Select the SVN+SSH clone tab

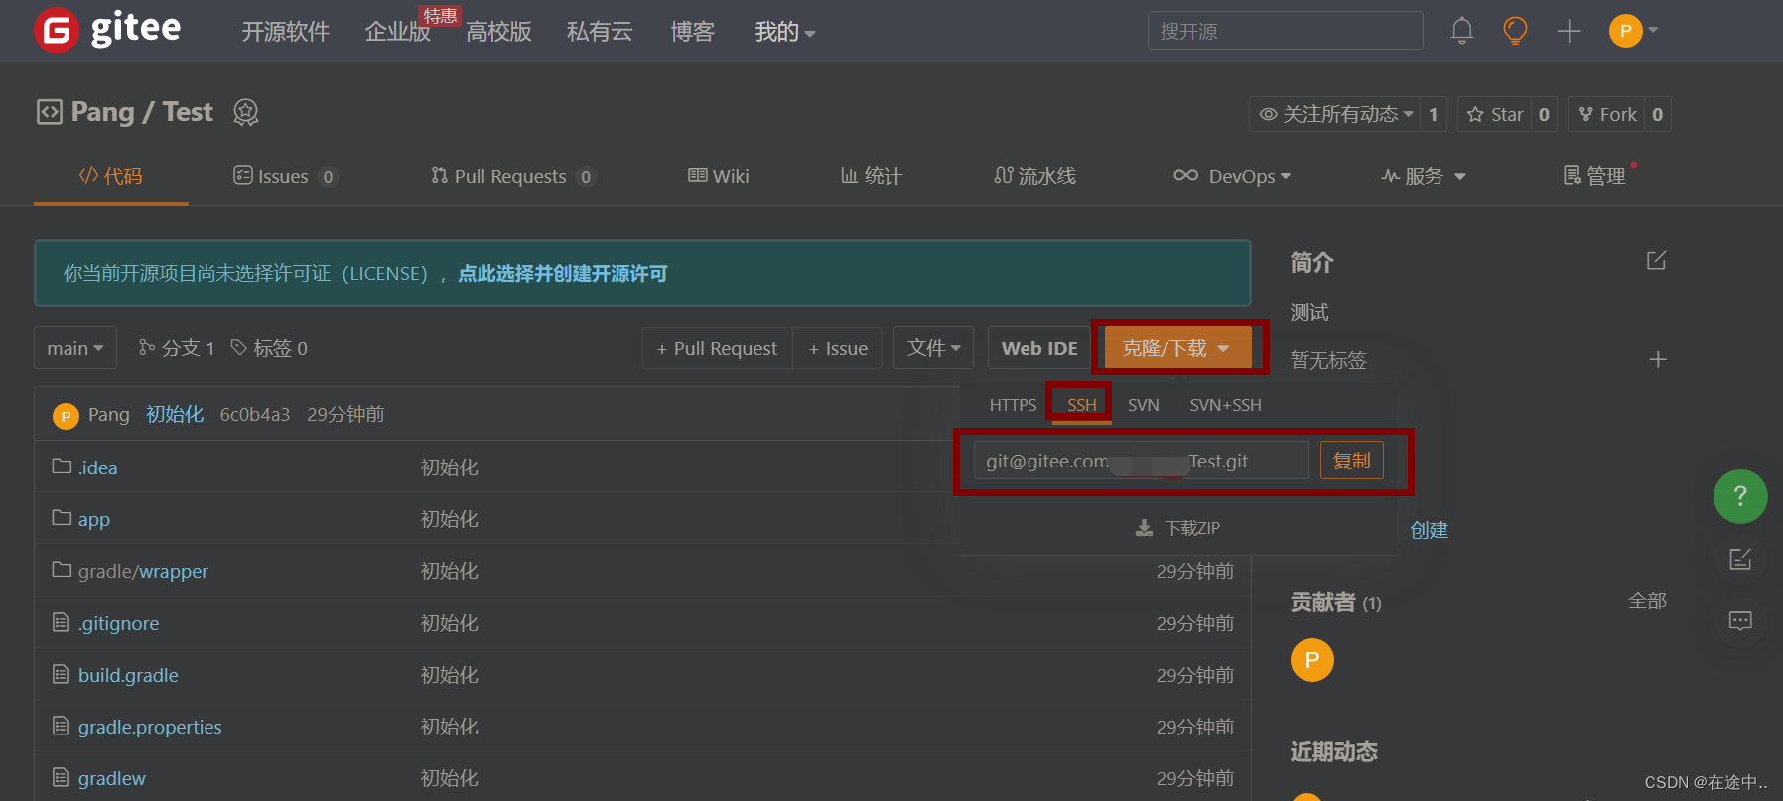pyautogui.click(x=1225, y=405)
